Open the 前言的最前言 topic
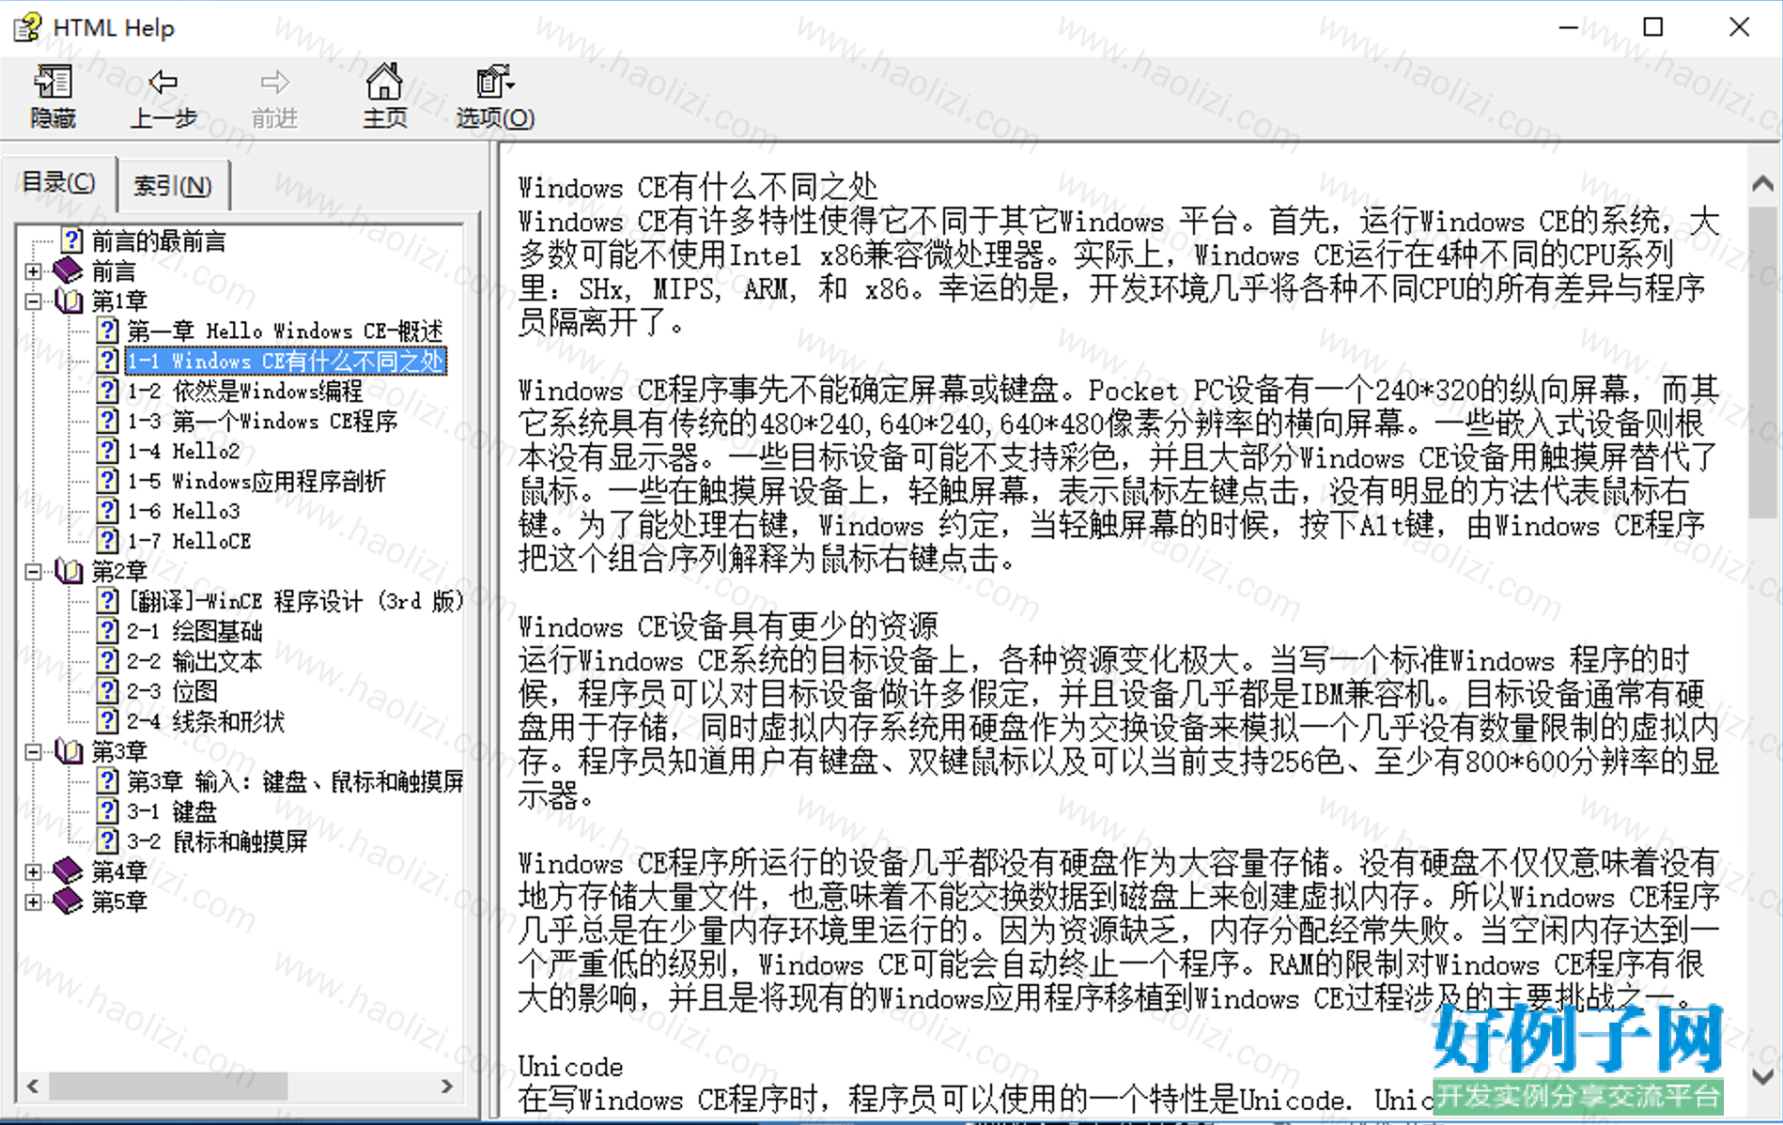The image size is (1783, 1125). coord(158,241)
